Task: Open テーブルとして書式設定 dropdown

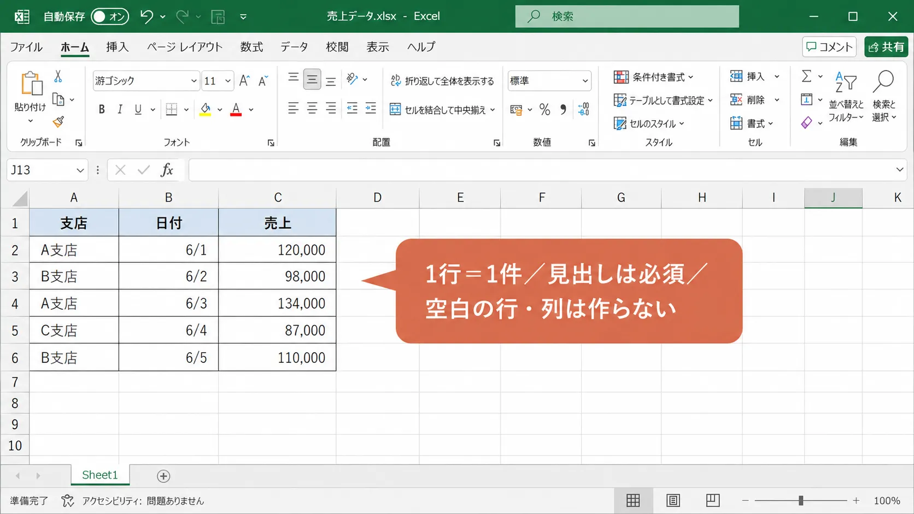Action: 663,101
